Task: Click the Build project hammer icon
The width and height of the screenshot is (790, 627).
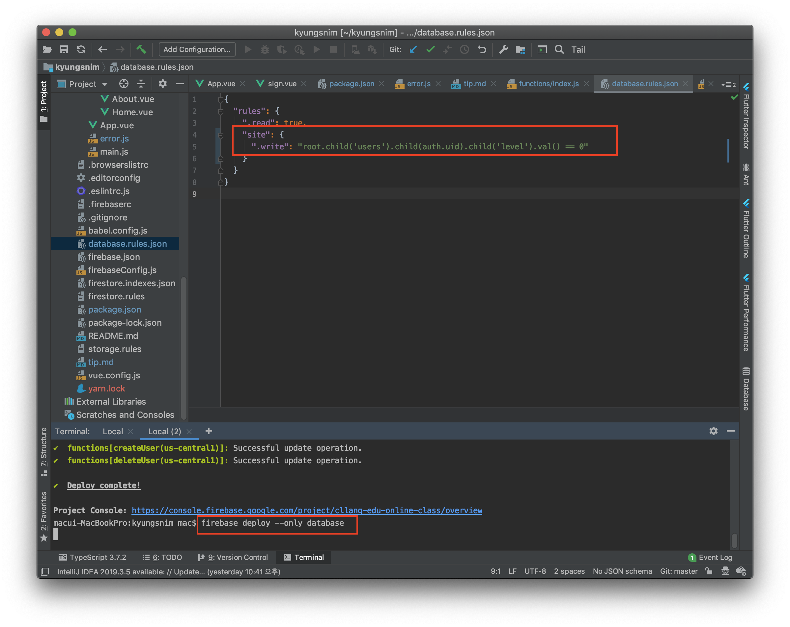Action: [141, 49]
